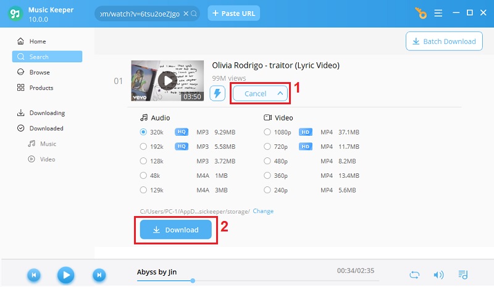This screenshot has width=494, height=287.
Task: Select 360p MP4 video option
Action: pyautogui.click(x=267, y=175)
